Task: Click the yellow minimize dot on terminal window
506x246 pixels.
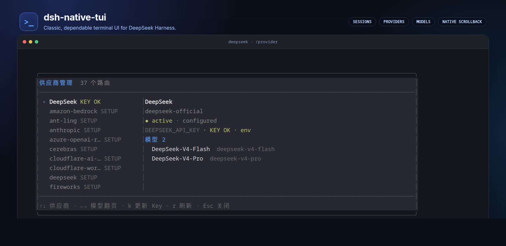Action: point(30,42)
